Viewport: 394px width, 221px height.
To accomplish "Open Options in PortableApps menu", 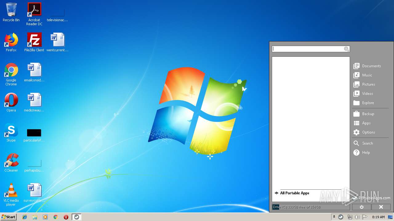I will [364, 132].
